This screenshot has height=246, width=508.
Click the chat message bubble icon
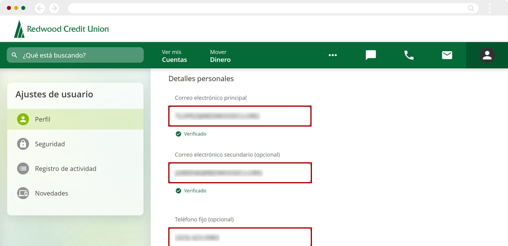point(371,55)
